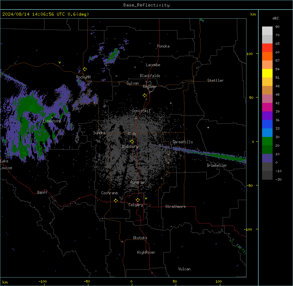Click the yellow diamond marker below RedDeer

coord(145,95)
